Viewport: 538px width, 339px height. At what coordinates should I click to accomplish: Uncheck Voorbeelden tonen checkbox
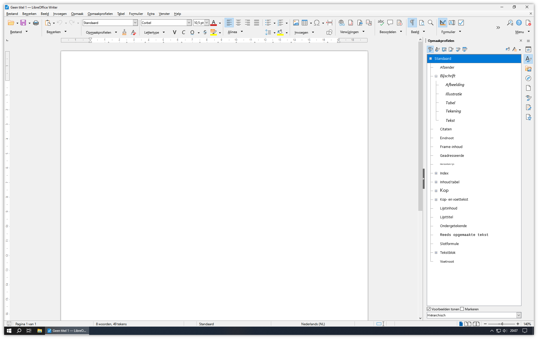[x=429, y=309]
